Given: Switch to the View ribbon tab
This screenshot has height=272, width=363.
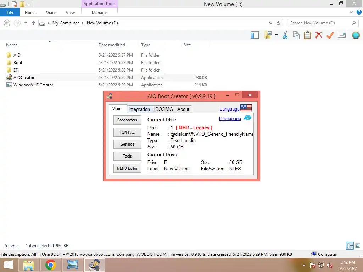Looking at the screenshot, I should click(x=70, y=13).
